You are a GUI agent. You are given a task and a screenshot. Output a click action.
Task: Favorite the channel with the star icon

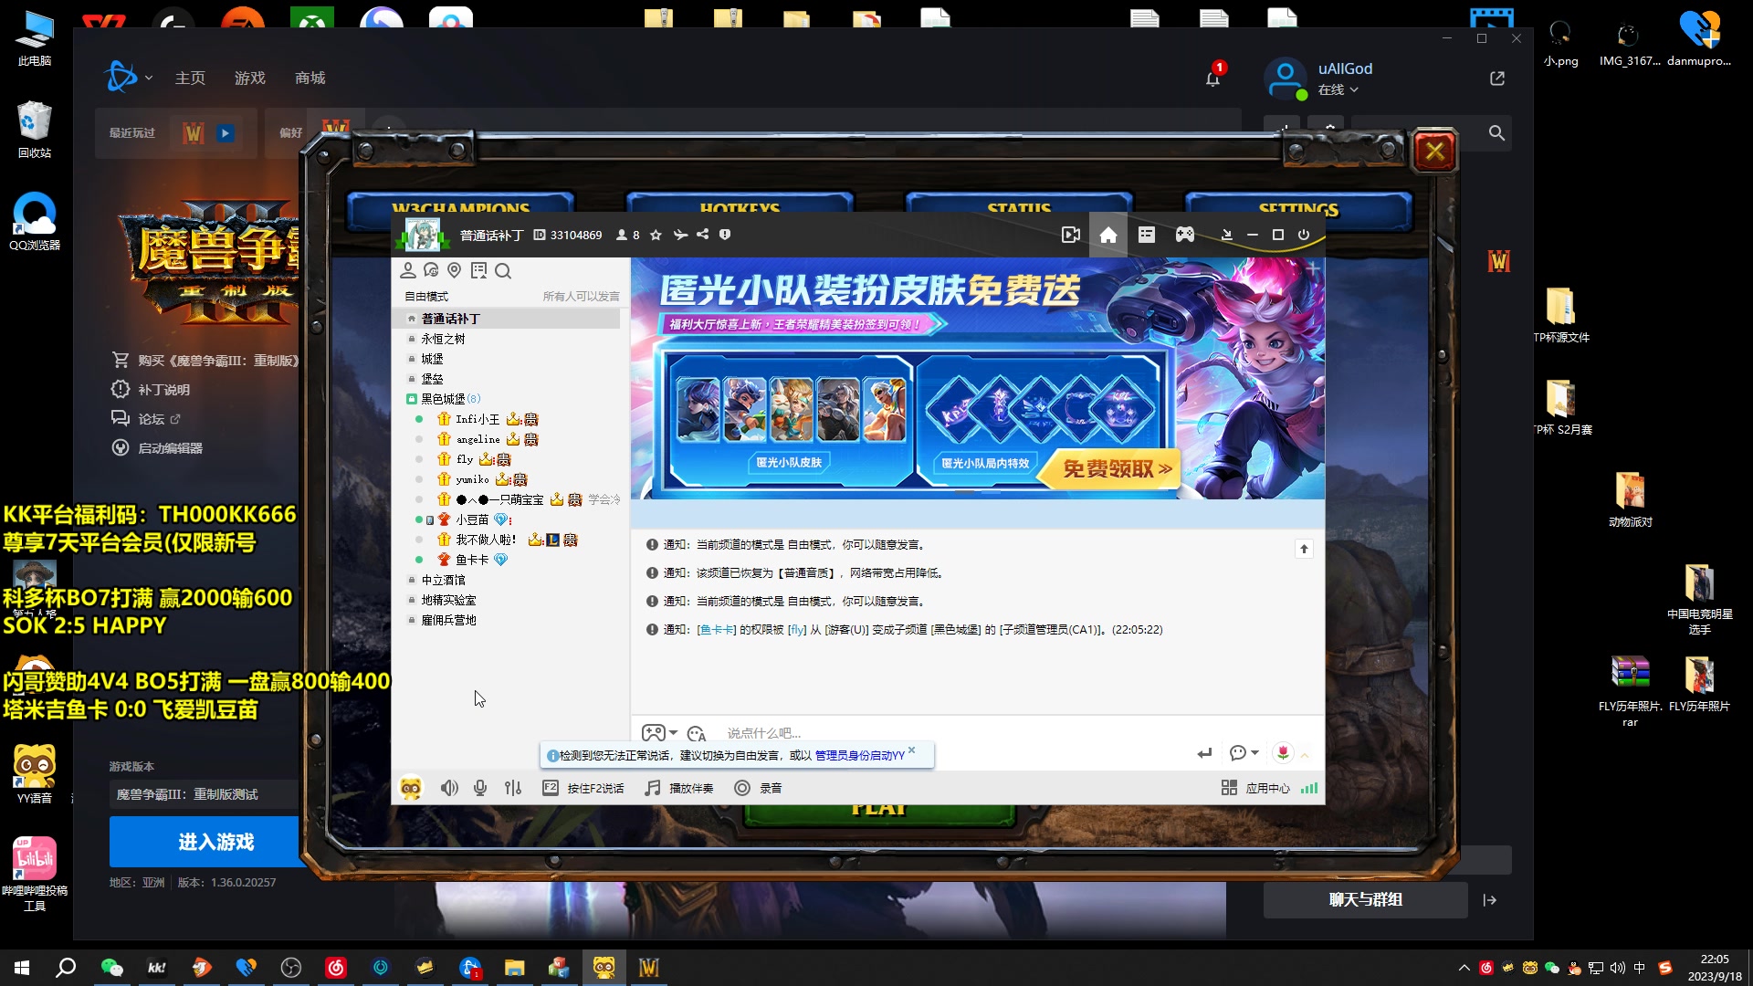656,235
